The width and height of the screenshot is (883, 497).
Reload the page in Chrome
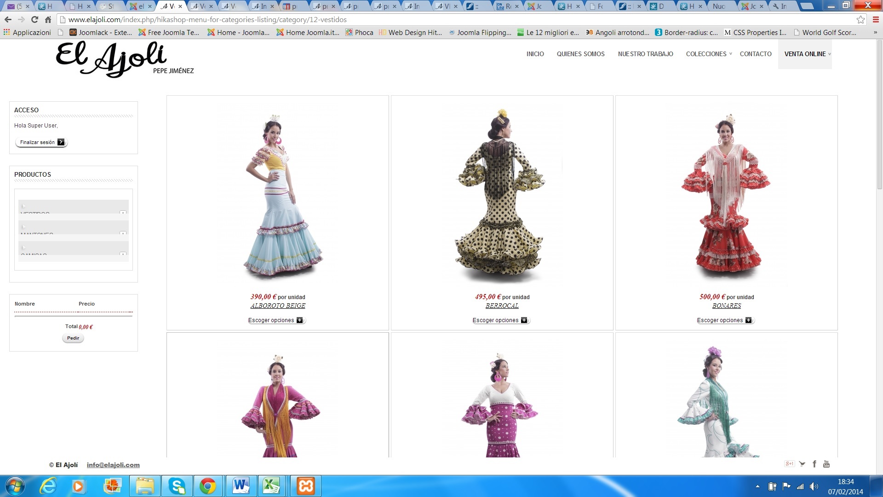point(34,19)
